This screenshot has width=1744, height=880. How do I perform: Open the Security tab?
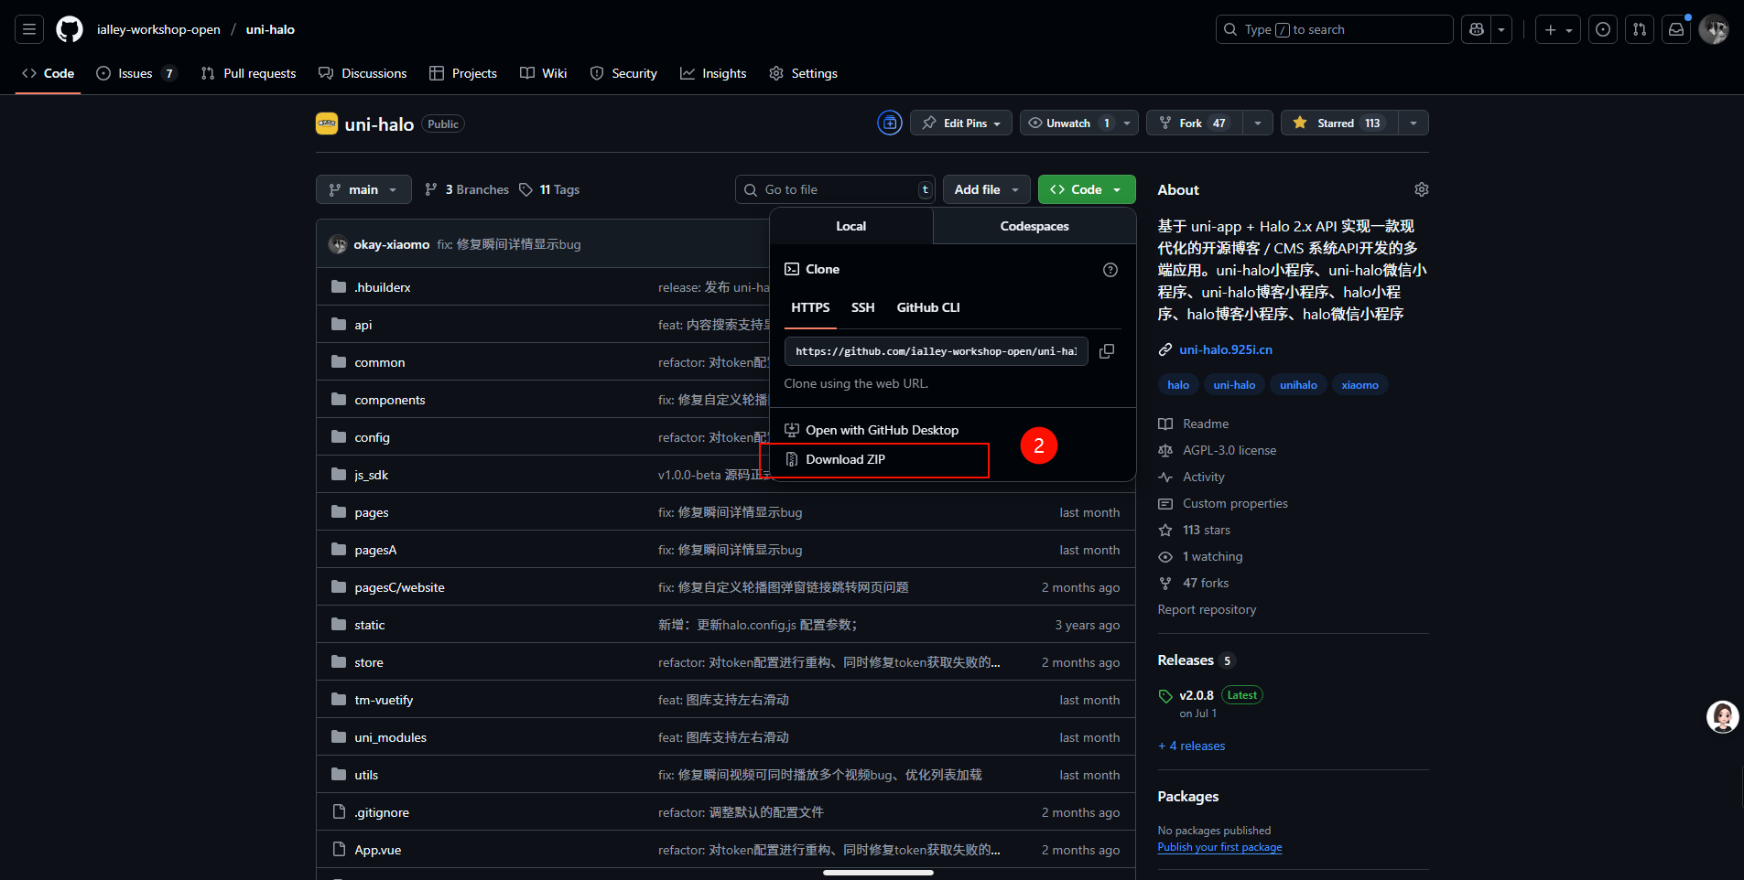point(623,73)
